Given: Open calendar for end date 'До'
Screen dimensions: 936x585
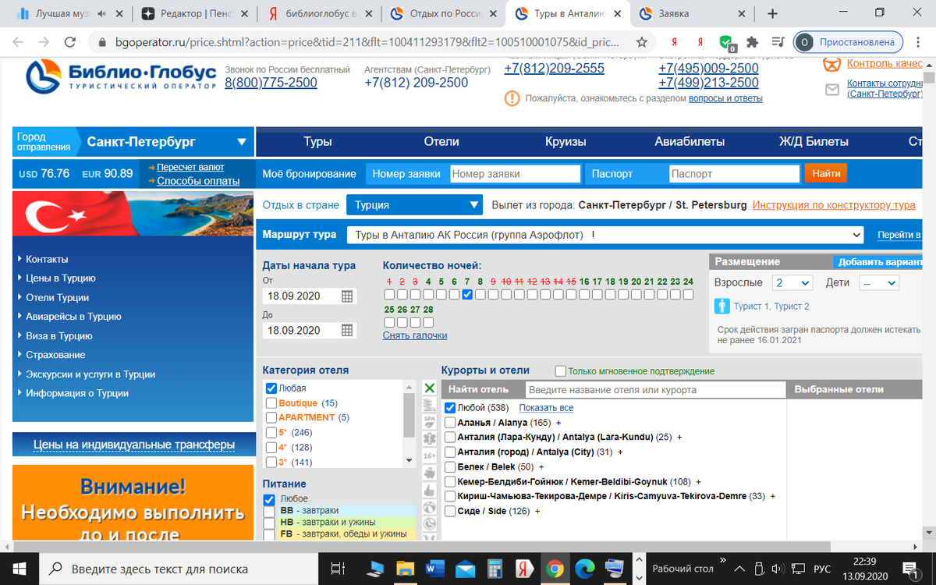Looking at the screenshot, I should pos(347,331).
